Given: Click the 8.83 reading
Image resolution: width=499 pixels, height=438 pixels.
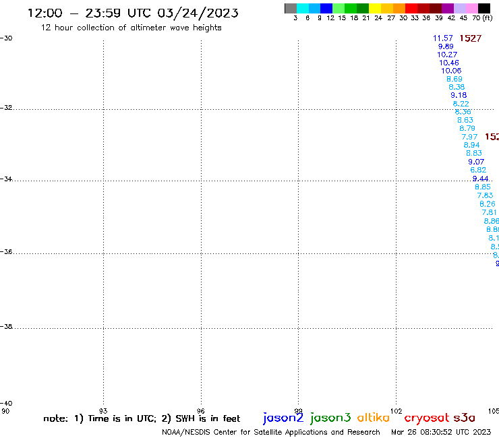Looking at the screenshot, I should coord(474,153).
